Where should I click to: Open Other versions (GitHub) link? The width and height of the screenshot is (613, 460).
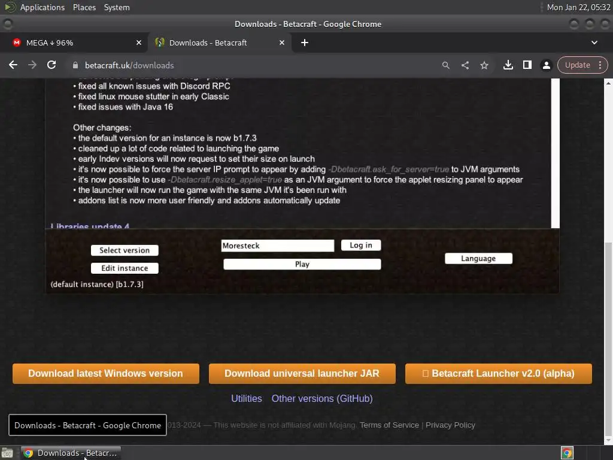pyautogui.click(x=322, y=398)
